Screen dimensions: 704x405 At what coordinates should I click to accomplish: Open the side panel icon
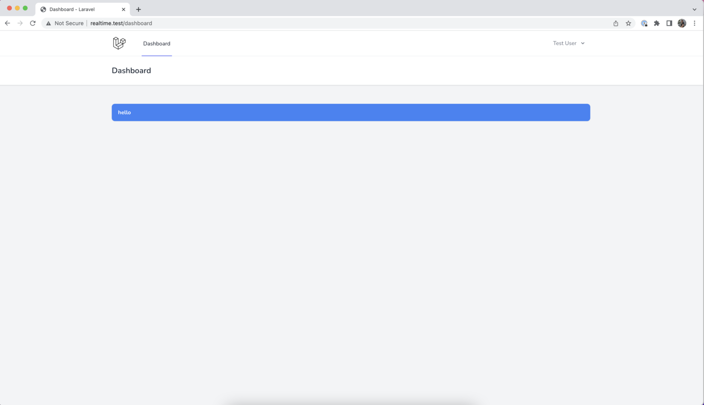(x=669, y=23)
